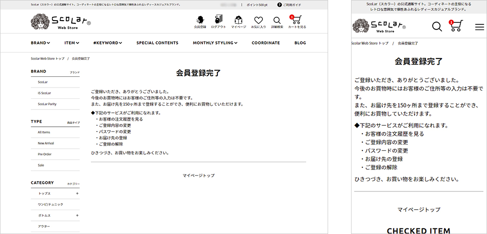Tap mobile CHECKED ITEM heading

[419, 231]
